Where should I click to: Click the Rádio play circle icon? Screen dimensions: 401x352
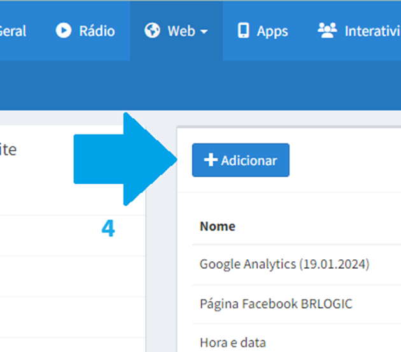[64, 30]
